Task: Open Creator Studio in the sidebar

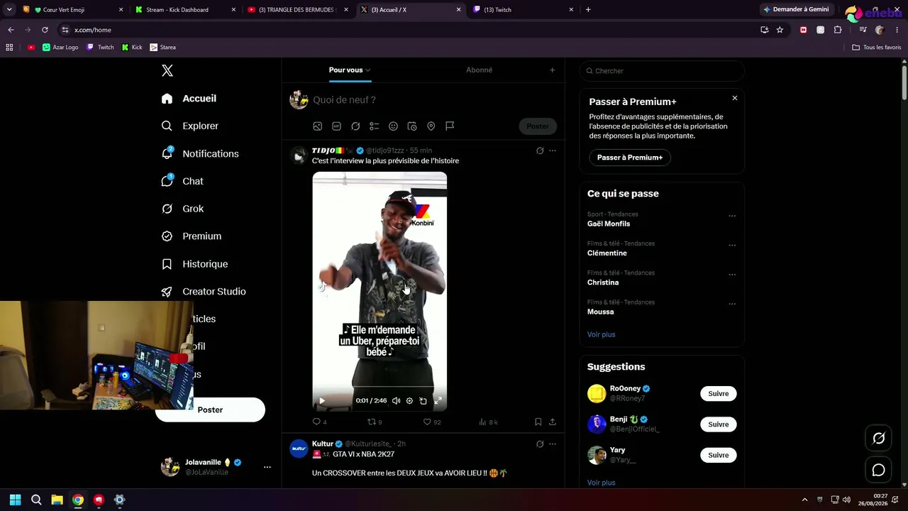Action: pos(204,292)
